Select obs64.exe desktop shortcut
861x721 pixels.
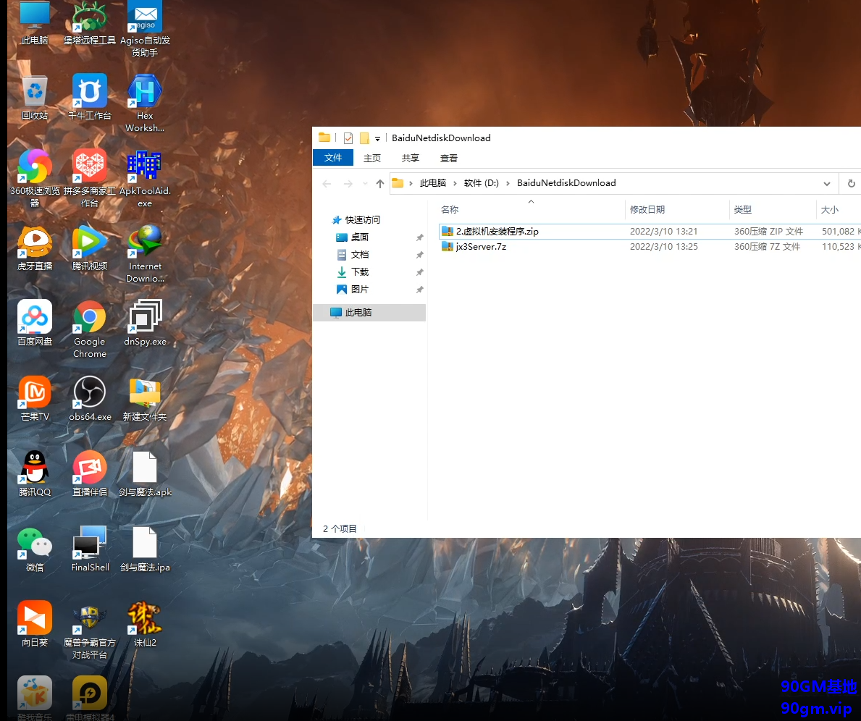90,399
